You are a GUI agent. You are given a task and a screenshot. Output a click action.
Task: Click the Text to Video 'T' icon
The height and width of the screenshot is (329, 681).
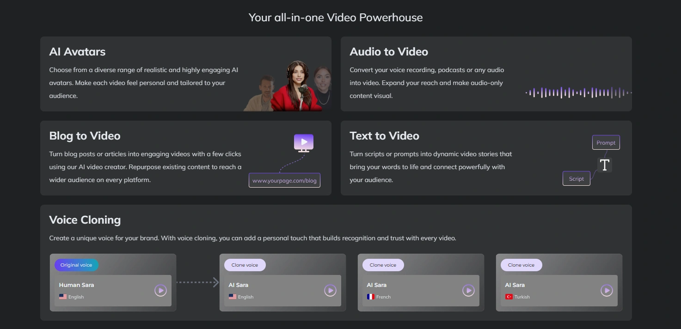(x=604, y=165)
